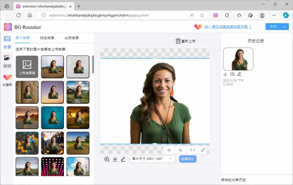The image size is (293, 185).
Task: Open the 背景 background sidebar panel
Action: tap(7, 42)
